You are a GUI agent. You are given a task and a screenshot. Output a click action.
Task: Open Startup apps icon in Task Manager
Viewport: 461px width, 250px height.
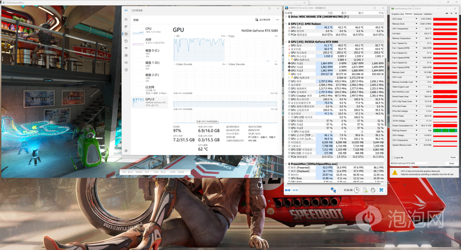pos(126,48)
